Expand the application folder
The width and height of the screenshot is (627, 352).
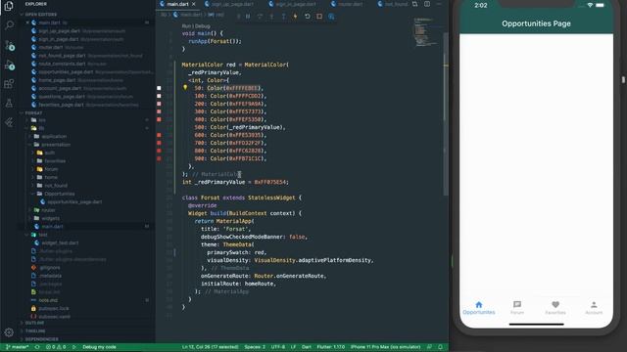tap(54, 137)
